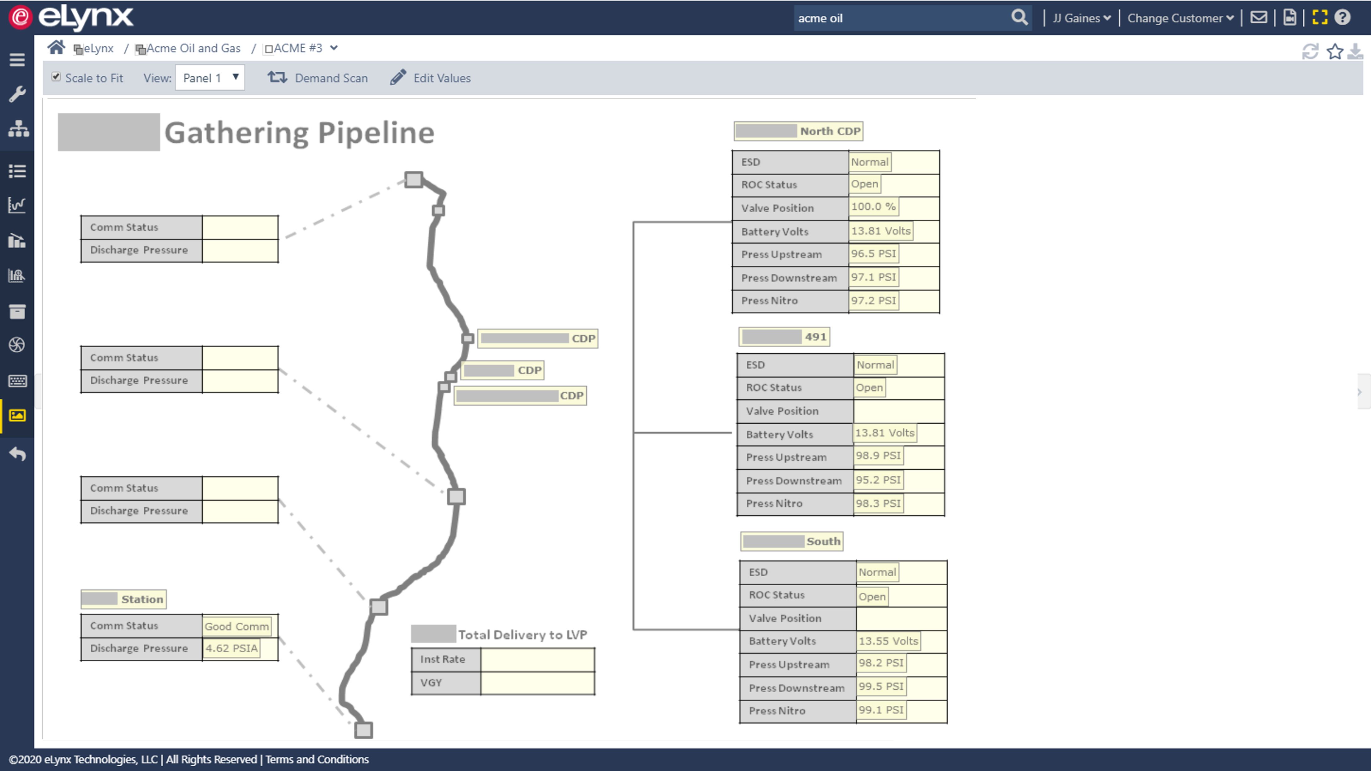Click the Demand Scan button
This screenshot has width=1371, height=771.
(x=318, y=78)
